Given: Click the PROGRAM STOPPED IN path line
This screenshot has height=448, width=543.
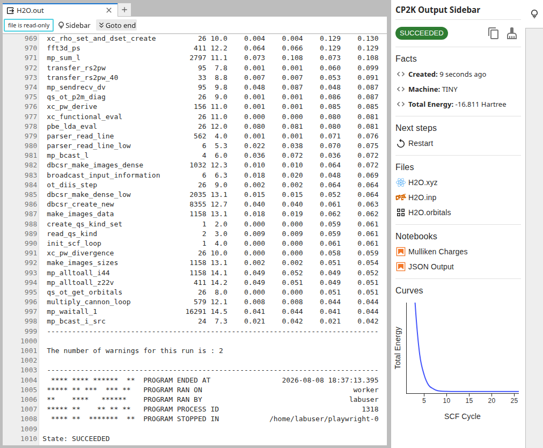Looking at the screenshot, I should click(x=212, y=419).
